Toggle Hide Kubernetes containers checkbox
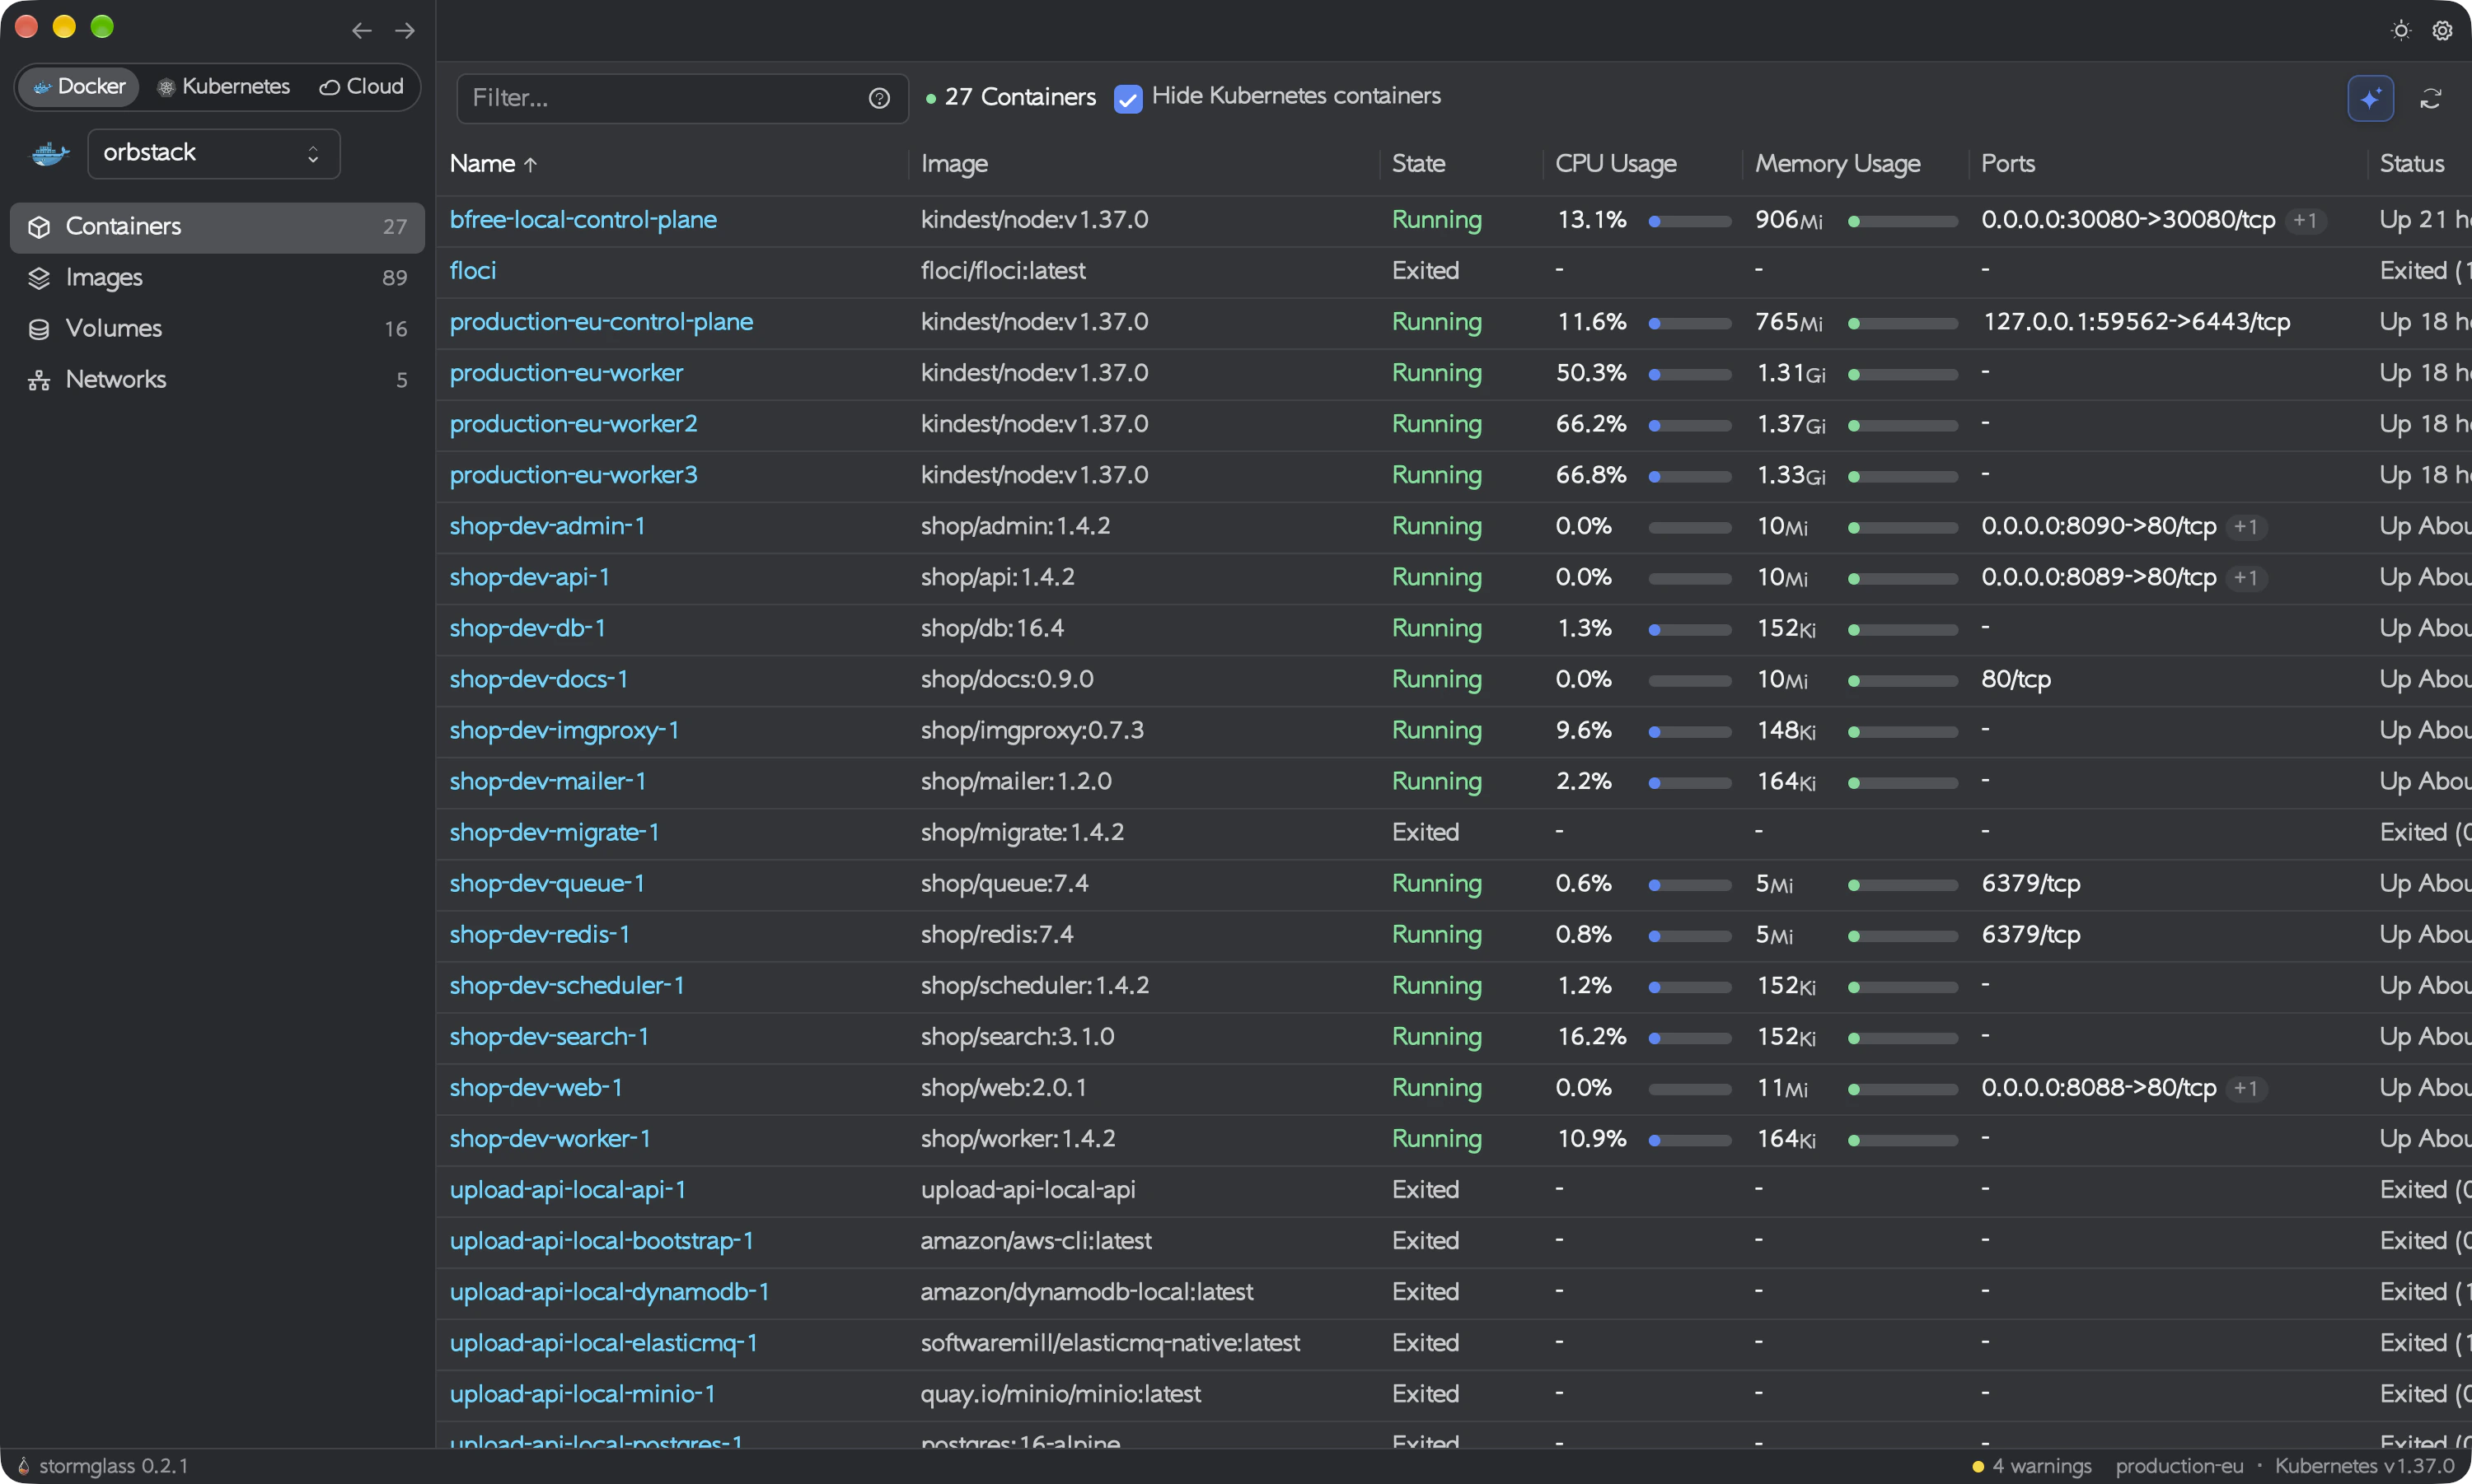This screenshot has height=1484, width=2472. 1127,98
